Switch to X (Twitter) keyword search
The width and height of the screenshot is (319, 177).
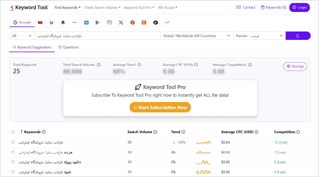121,23
